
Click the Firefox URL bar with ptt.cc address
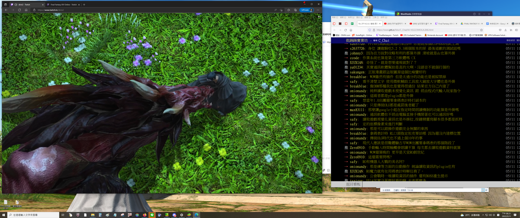tap(425, 30)
